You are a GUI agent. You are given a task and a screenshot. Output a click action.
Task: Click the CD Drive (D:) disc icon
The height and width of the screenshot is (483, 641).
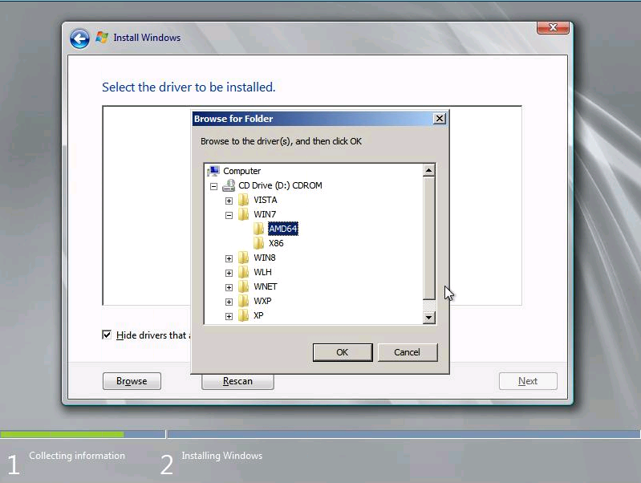[229, 185]
